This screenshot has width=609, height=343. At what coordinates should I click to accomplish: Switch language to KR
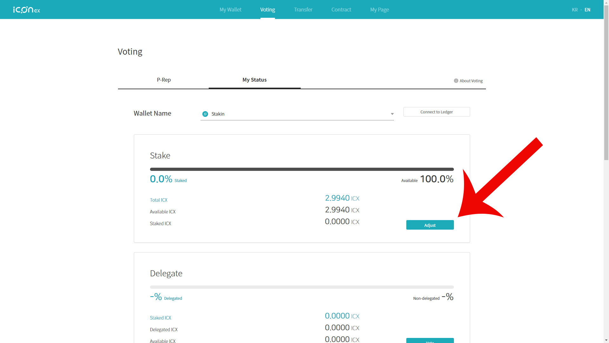574,10
